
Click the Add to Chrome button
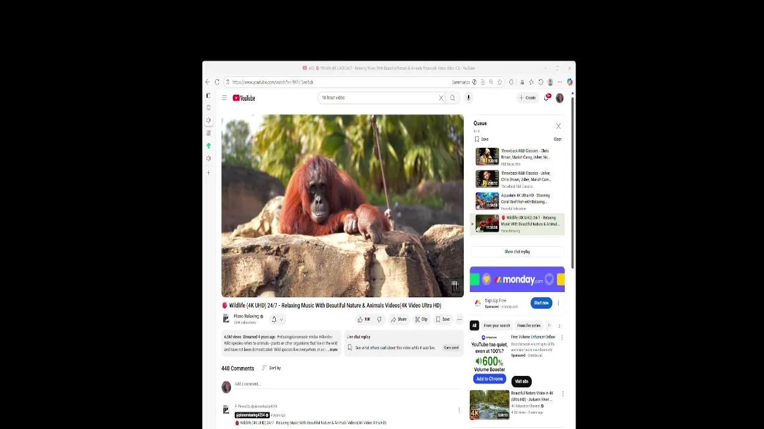[x=489, y=379]
